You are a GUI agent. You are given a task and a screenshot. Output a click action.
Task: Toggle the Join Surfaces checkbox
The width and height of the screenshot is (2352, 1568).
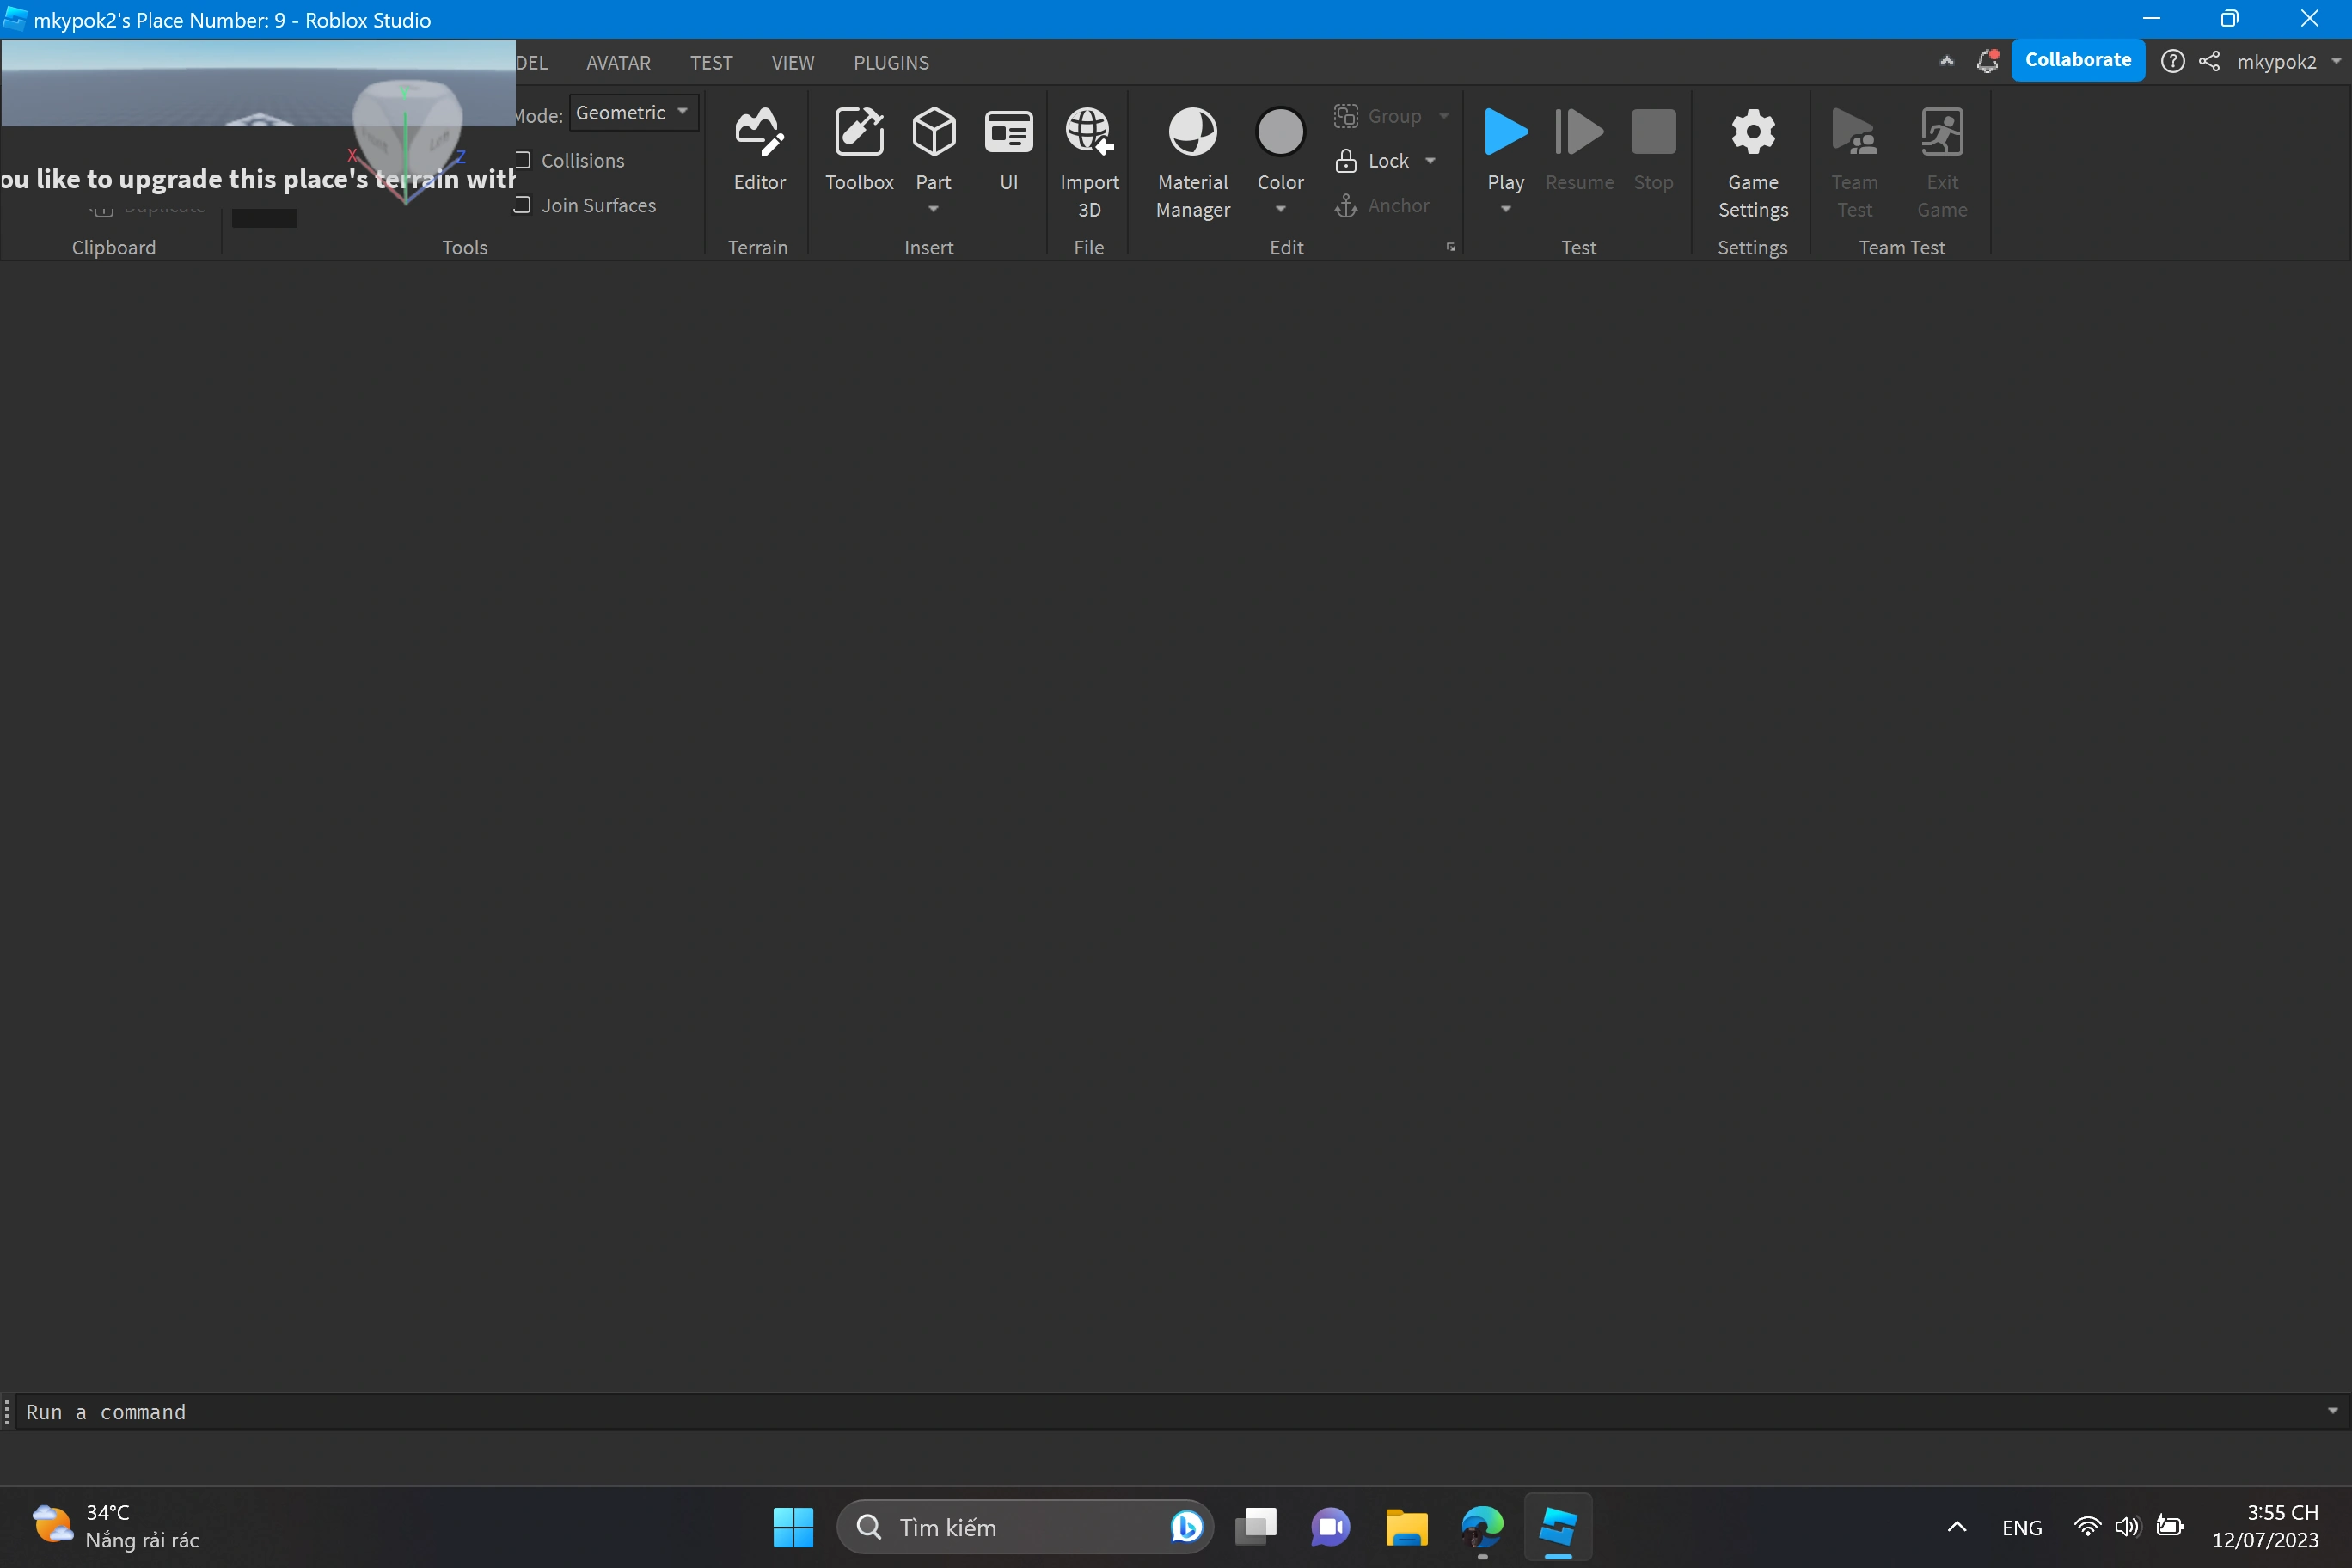(x=523, y=205)
